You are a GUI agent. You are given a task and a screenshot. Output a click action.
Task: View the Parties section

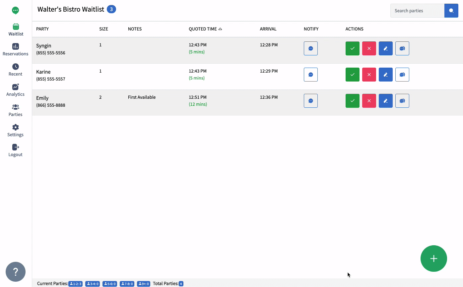[x=15, y=110]
